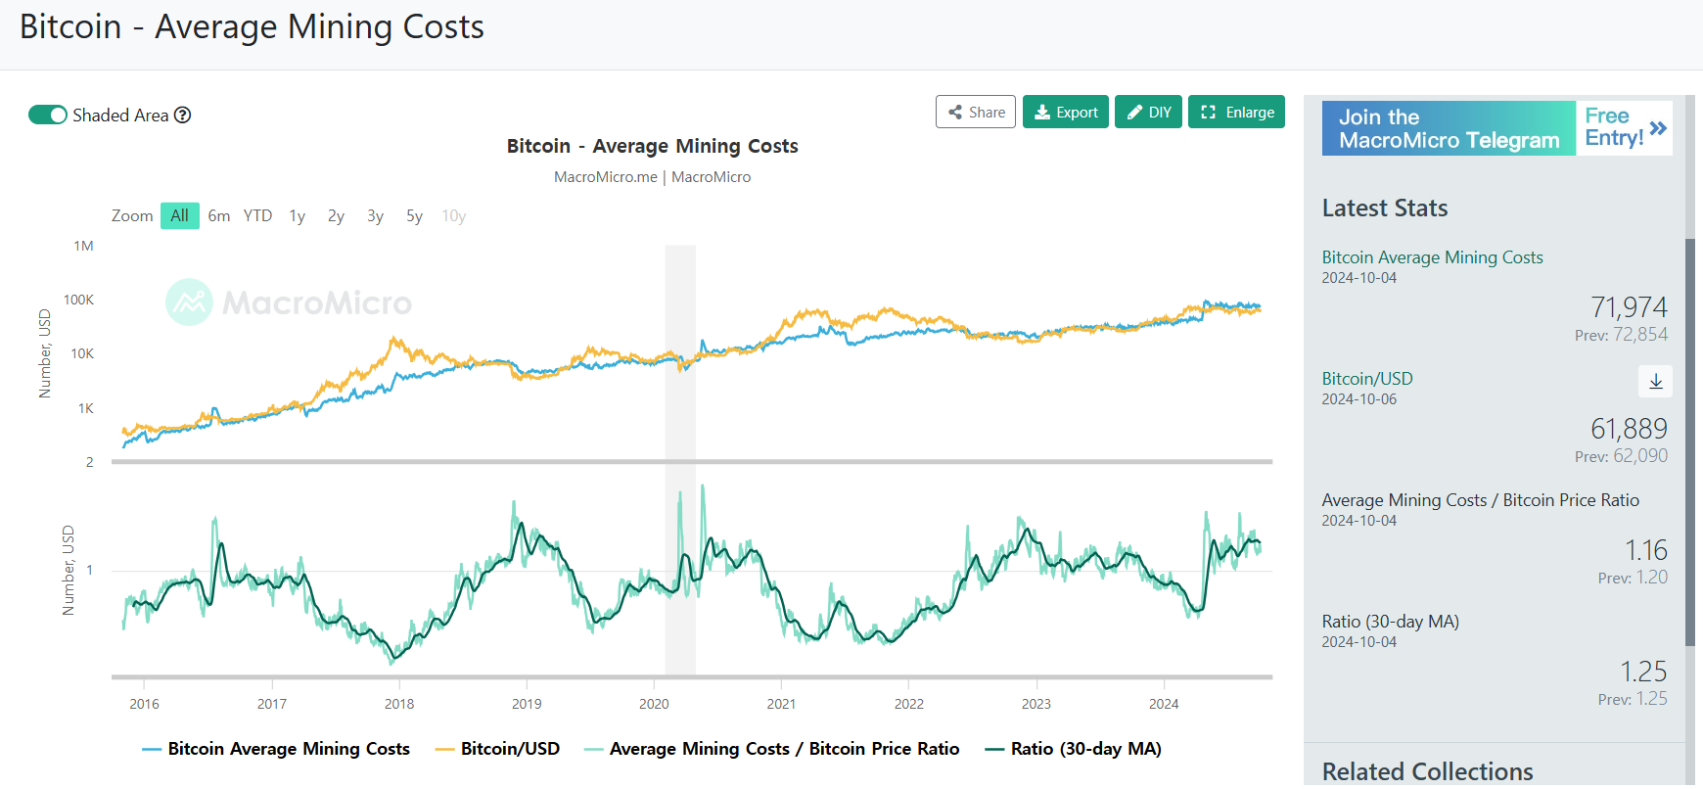1703x789 pixels.
Task: Select the All zoom range
Action: coord(180,215)
